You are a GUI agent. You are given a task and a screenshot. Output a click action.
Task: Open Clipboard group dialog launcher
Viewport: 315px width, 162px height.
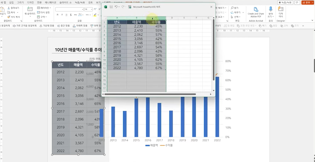(x=22, y=21)
